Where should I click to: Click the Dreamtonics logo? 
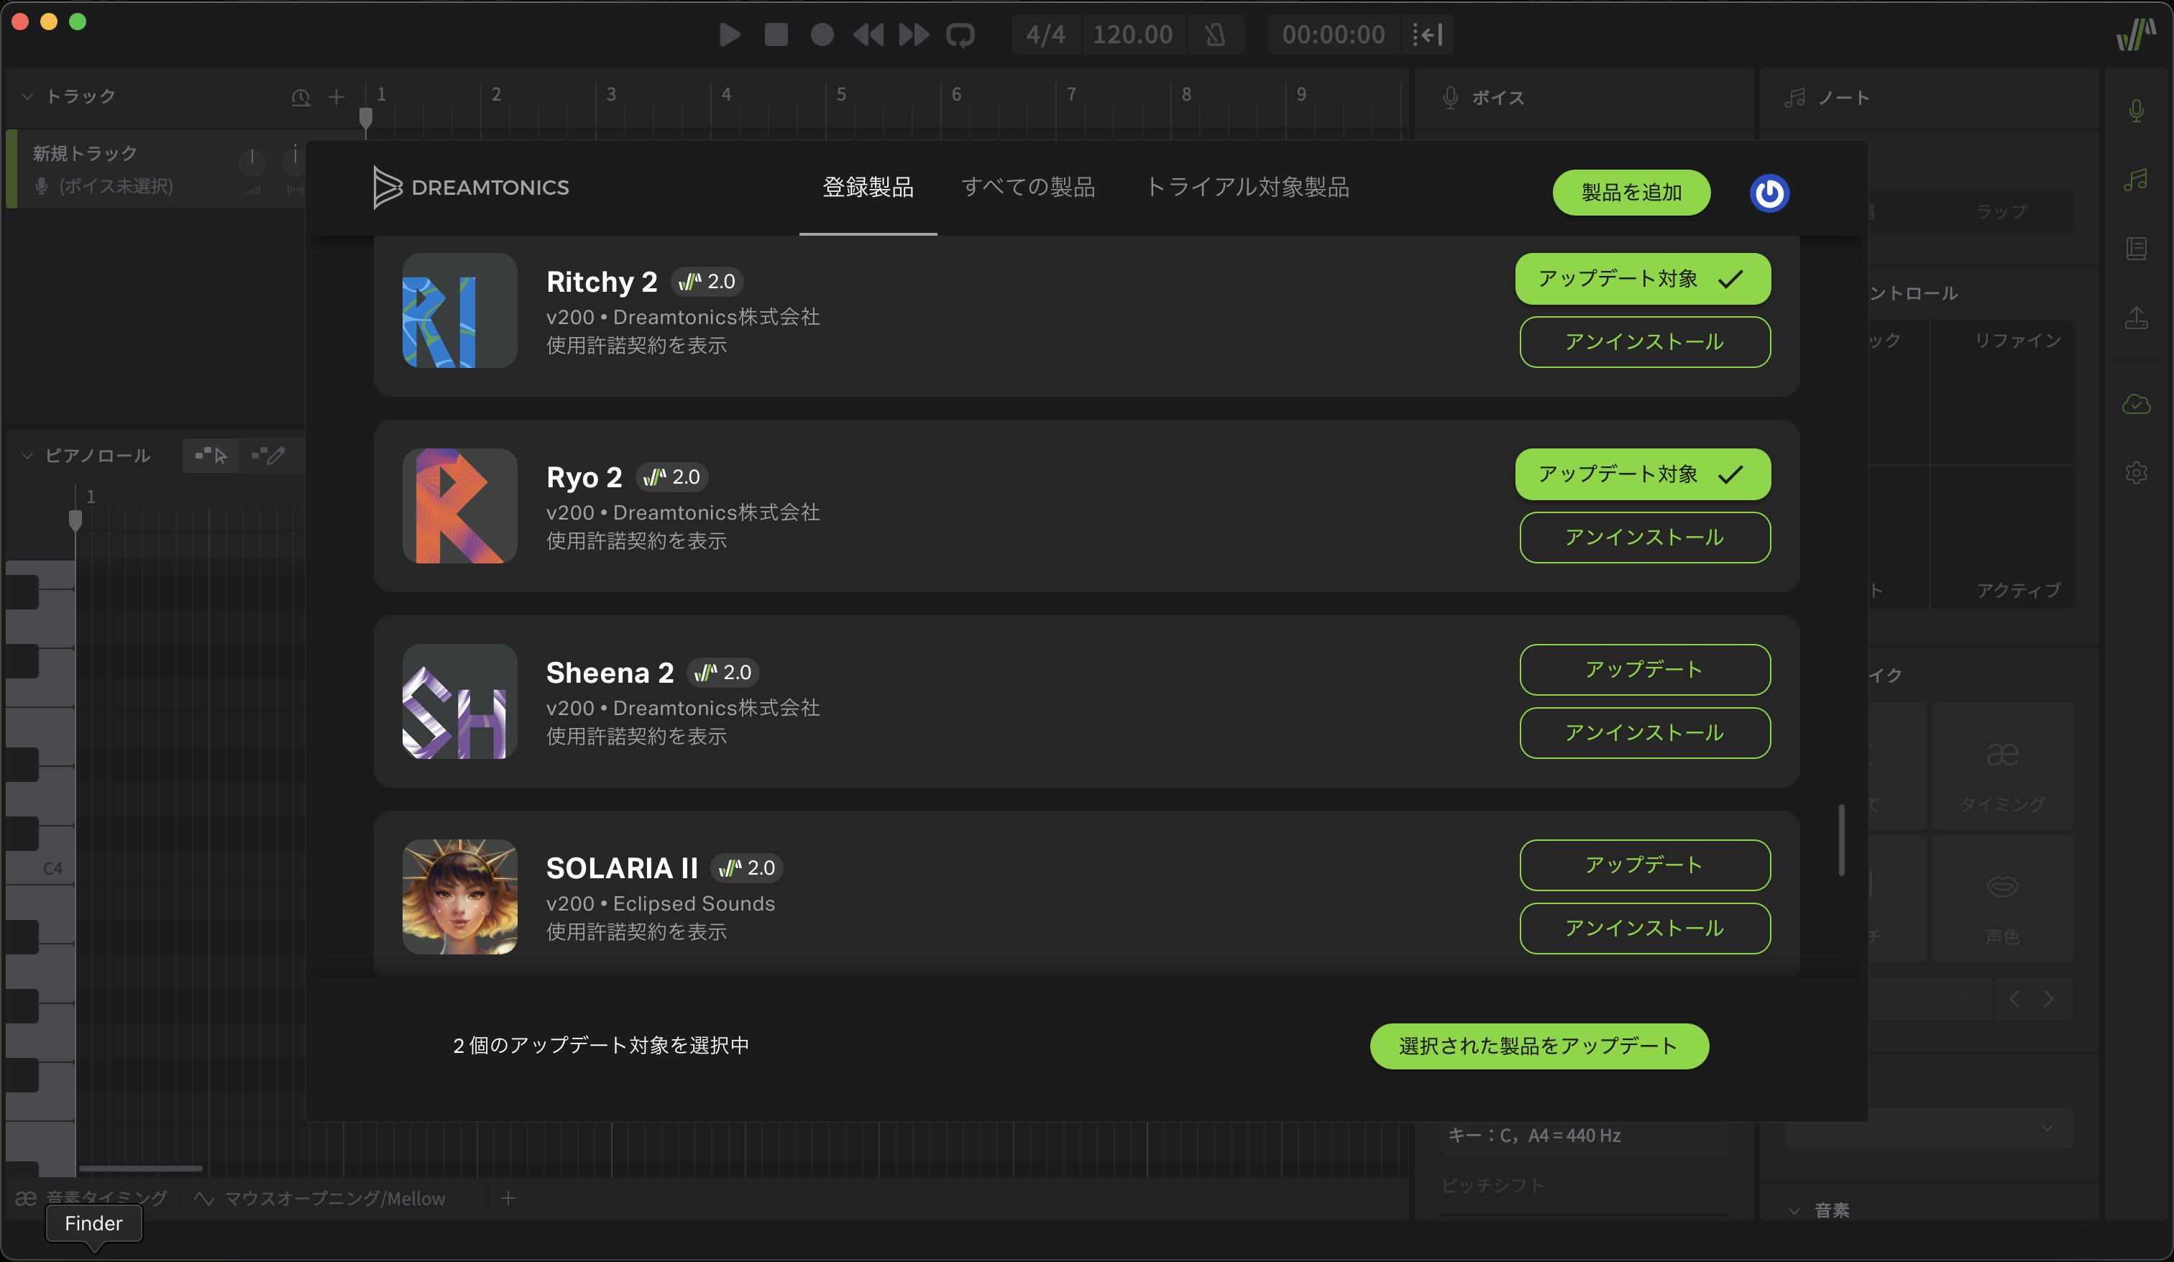(x=471, y=187)
